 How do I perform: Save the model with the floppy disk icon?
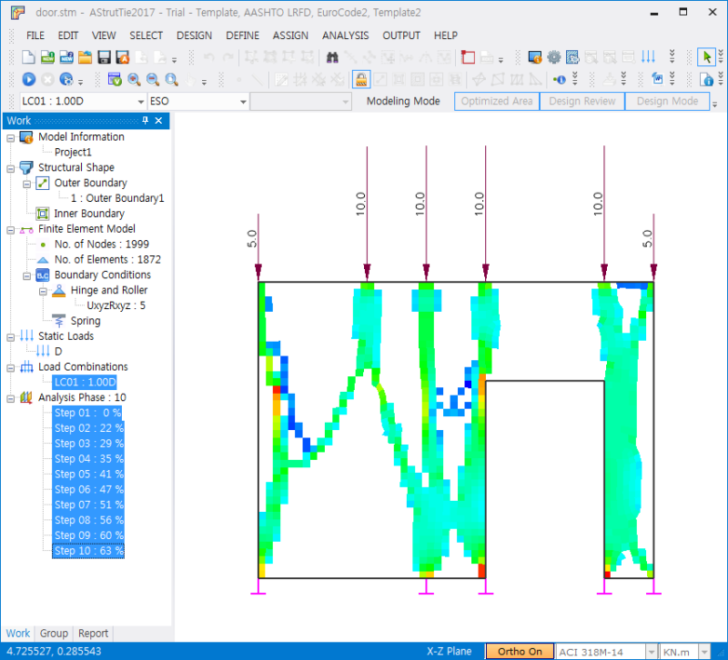click(104, 57)
